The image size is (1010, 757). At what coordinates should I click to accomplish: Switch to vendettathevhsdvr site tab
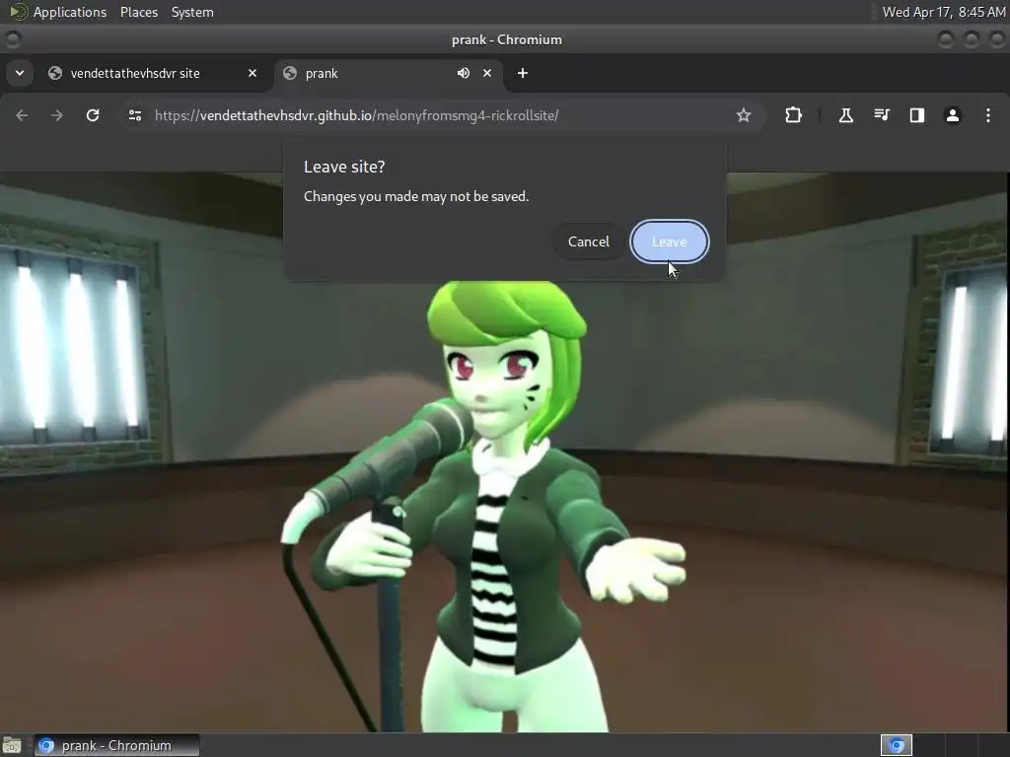point(153,73)
